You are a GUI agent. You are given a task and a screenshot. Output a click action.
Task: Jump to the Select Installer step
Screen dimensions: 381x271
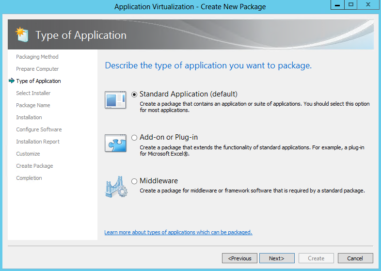tap(33, 93)
